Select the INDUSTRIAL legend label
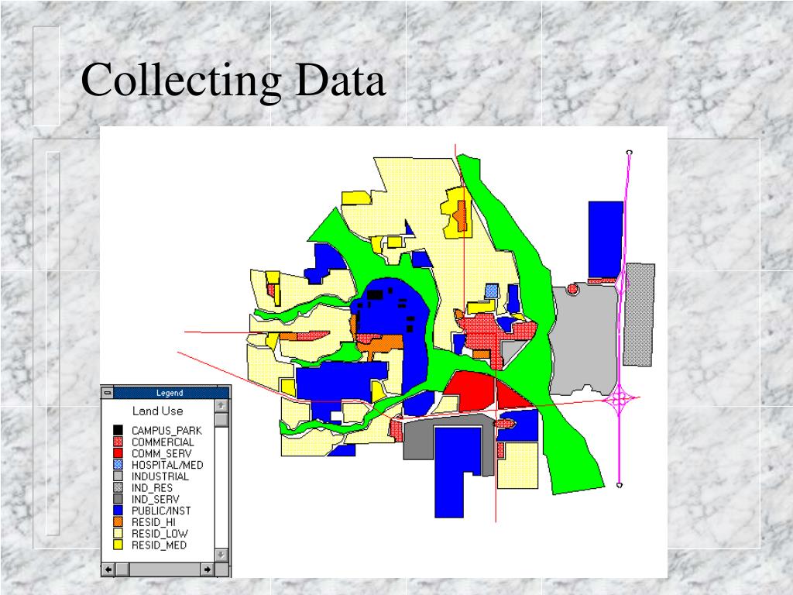The height and width of the screenshot is (595, 793). [160, 476]
